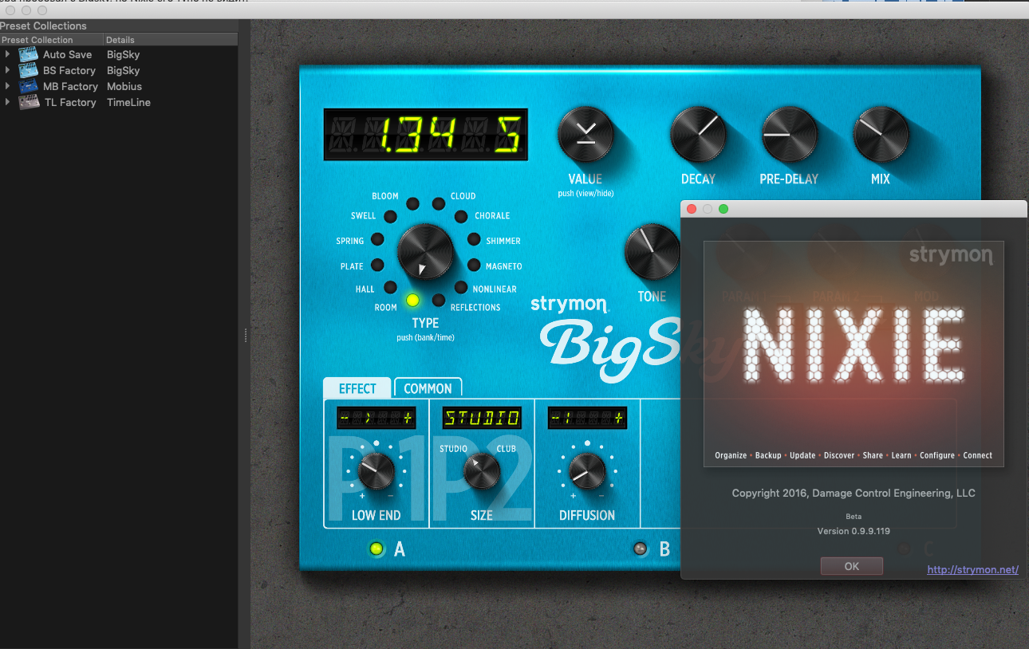Select the NONLINEAR reverb type LED
The image size is (1029, 649).
461,287
